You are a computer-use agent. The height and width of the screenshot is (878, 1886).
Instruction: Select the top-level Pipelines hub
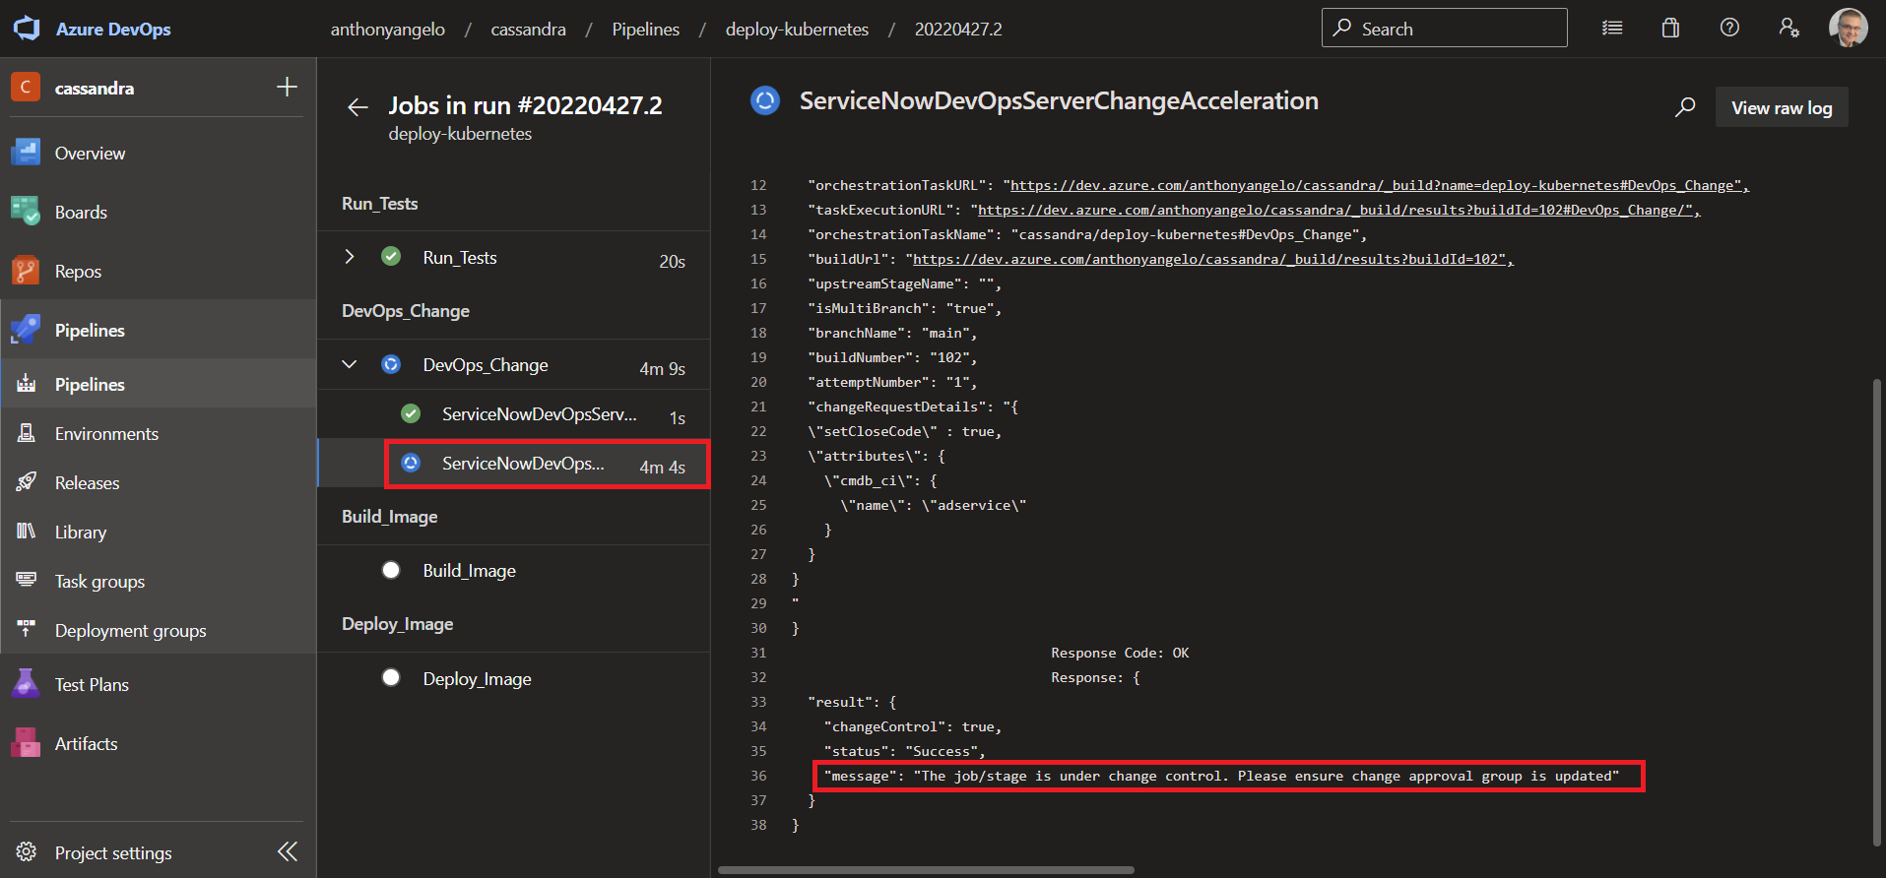158,331
